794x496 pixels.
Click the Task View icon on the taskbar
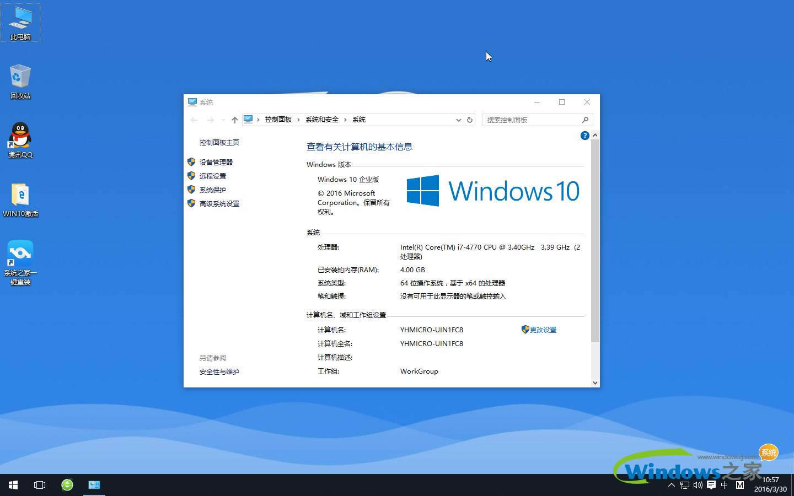(39, 485)
